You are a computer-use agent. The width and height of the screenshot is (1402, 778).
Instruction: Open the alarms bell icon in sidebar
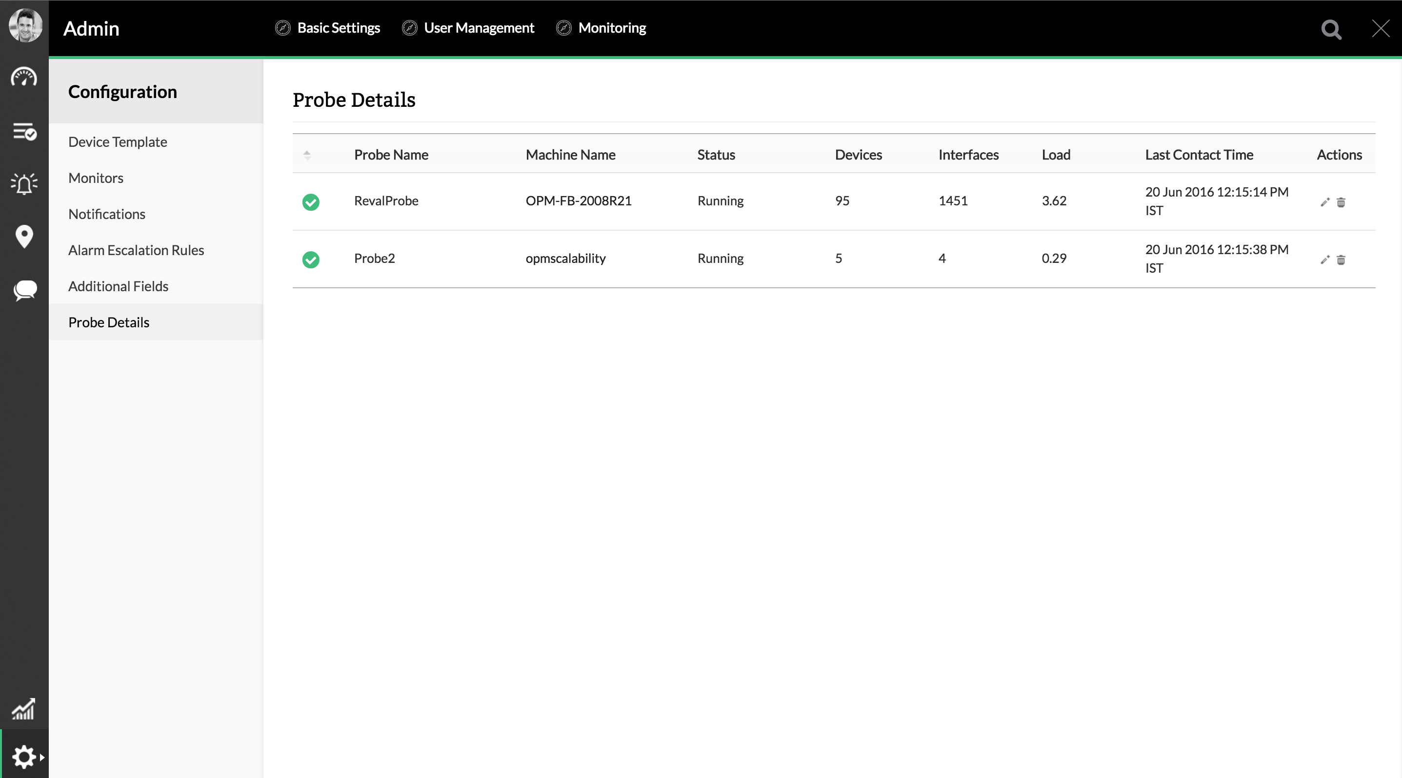coord(24,184)
